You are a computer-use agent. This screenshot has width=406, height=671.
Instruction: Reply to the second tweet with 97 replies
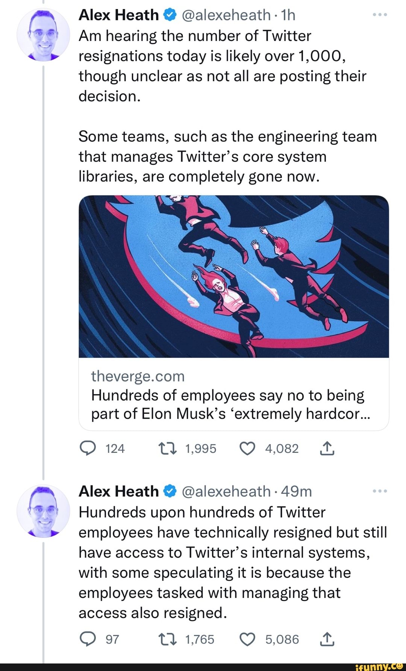[x=88, y=639]
